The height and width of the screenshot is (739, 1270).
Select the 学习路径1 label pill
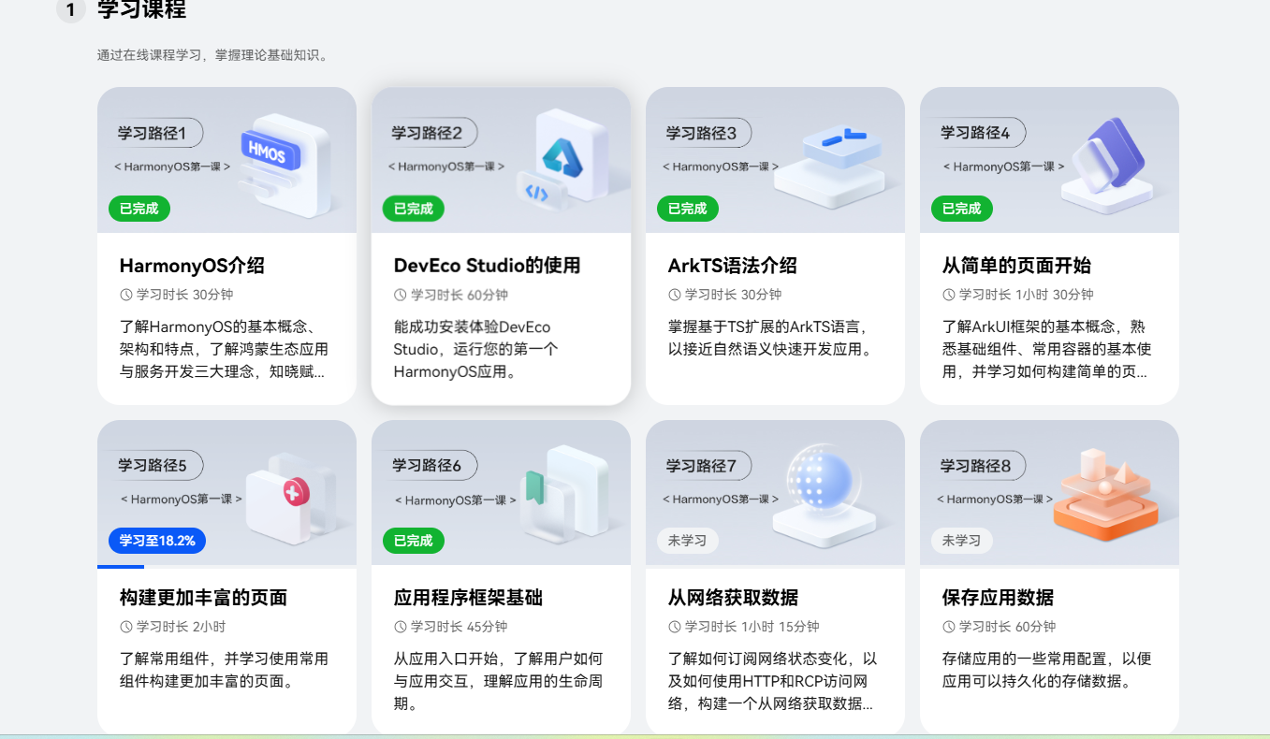[x=156, y=133]
